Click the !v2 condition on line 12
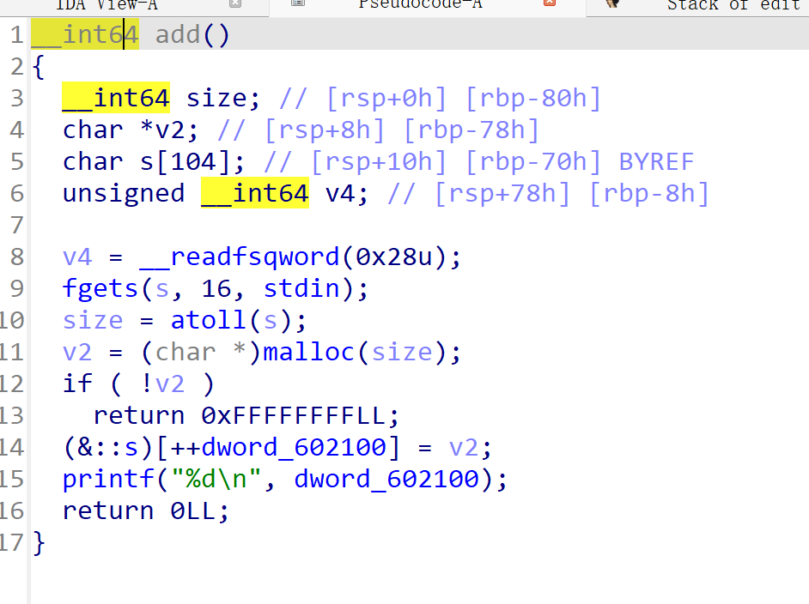Viewport: 809px width, 604px height. pyautogui.click(x=162, y=384)
